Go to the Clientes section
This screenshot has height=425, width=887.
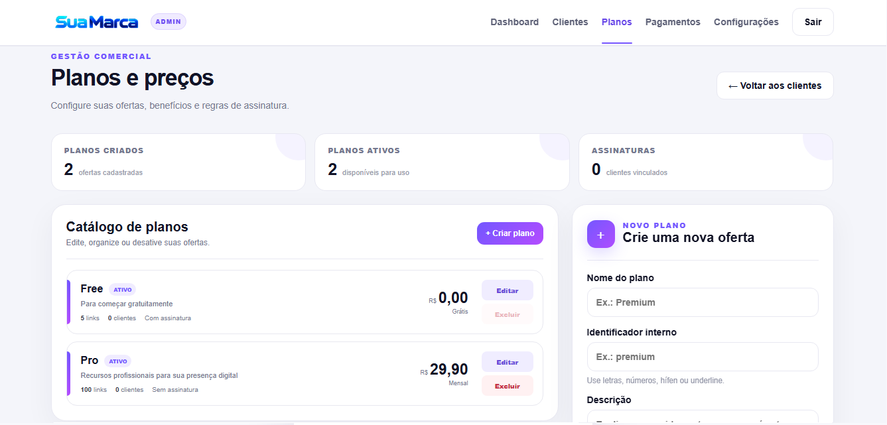click(571, 22)
